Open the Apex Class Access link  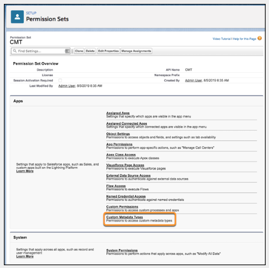(121, 155)
